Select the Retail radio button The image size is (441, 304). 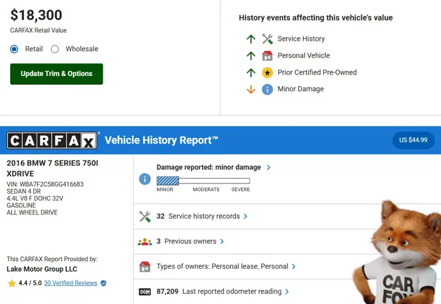(x=14, y=49)
